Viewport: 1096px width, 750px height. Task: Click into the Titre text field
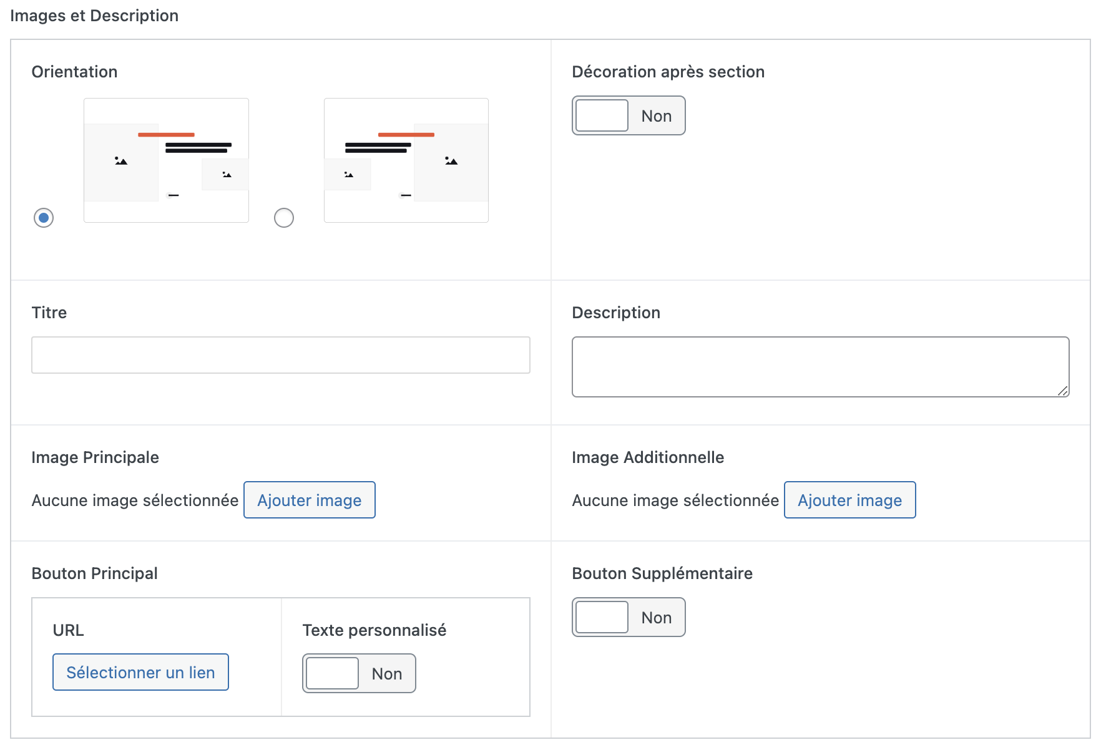click(x=280, y=355)
